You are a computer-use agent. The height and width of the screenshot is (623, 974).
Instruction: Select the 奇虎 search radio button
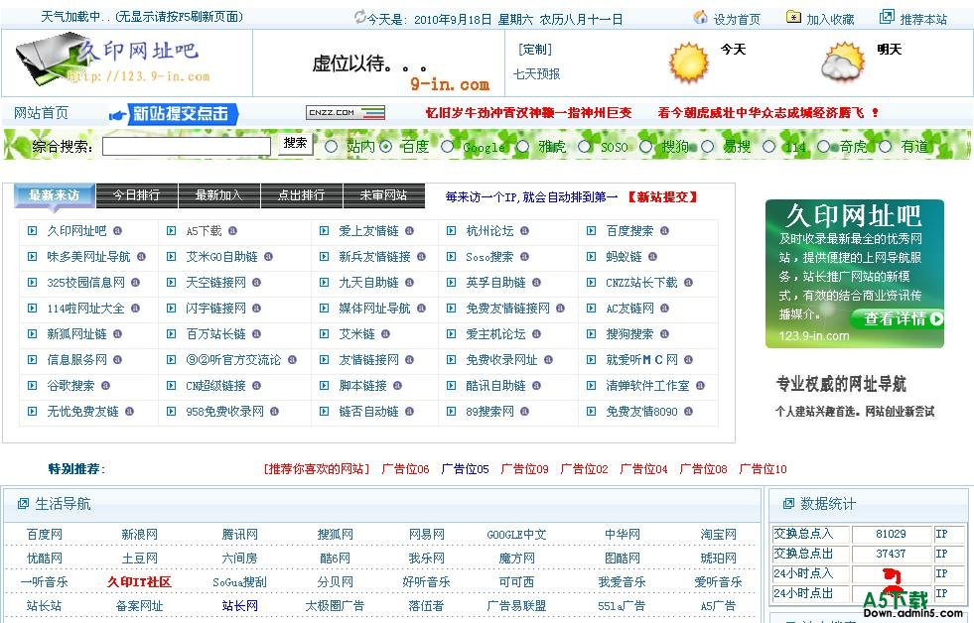[824, 147]
